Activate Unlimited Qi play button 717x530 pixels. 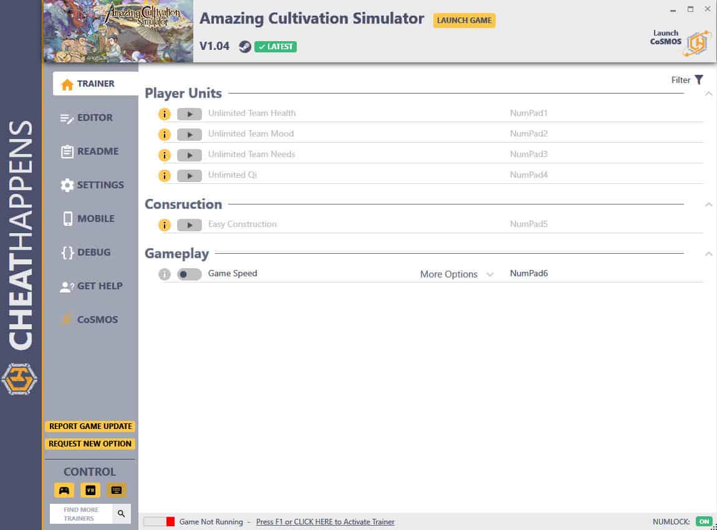pyautogui.click(x=190, y=176)
